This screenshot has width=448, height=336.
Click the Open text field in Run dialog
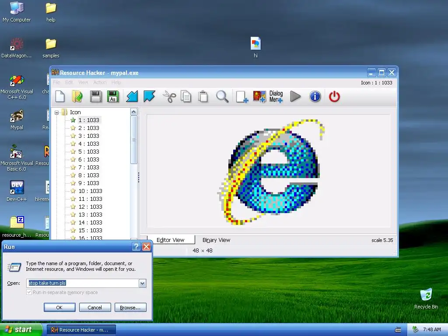[83, 283]
